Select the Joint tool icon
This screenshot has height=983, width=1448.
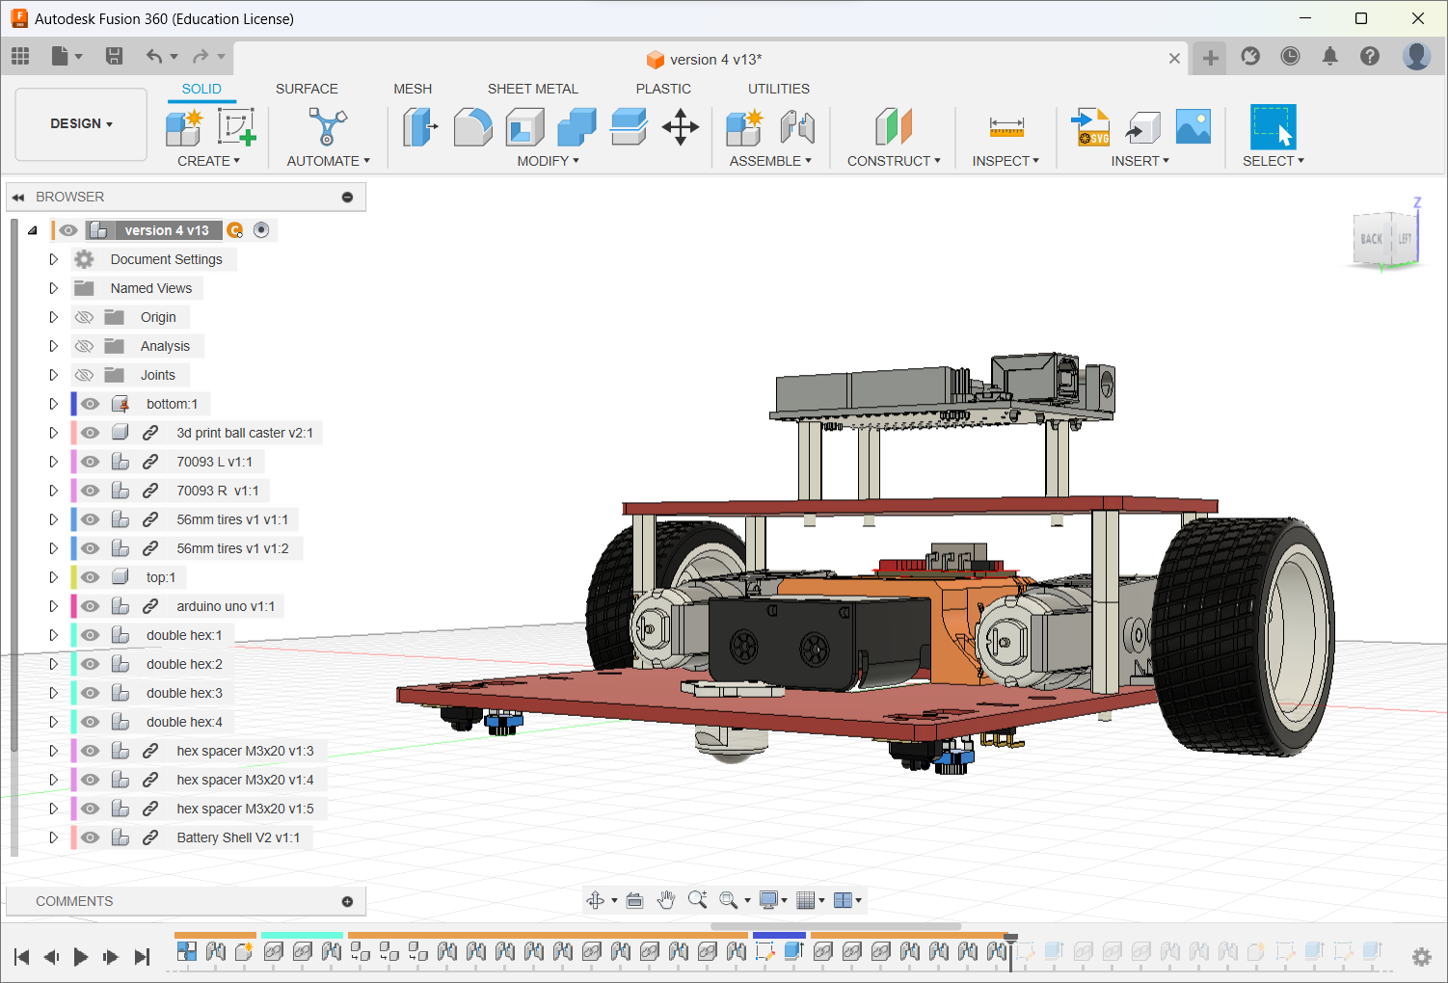point(797,127)
